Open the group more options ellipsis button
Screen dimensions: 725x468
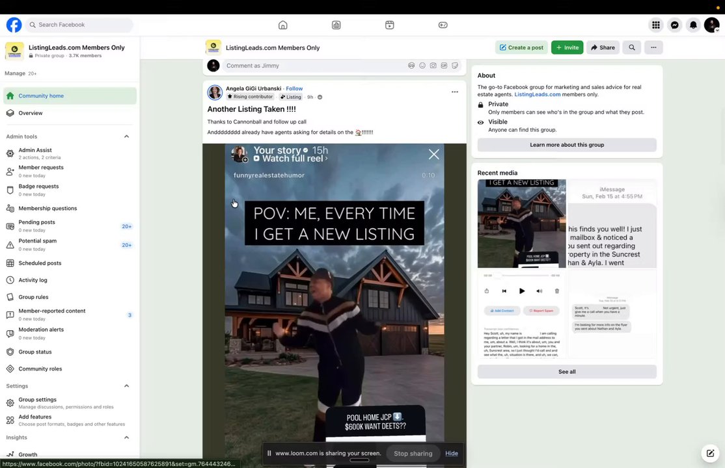pyautogui.click(x=653, y=47)
